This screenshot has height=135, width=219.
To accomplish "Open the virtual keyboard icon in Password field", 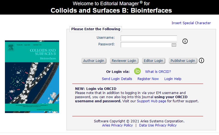I will (x=174, y=45).
